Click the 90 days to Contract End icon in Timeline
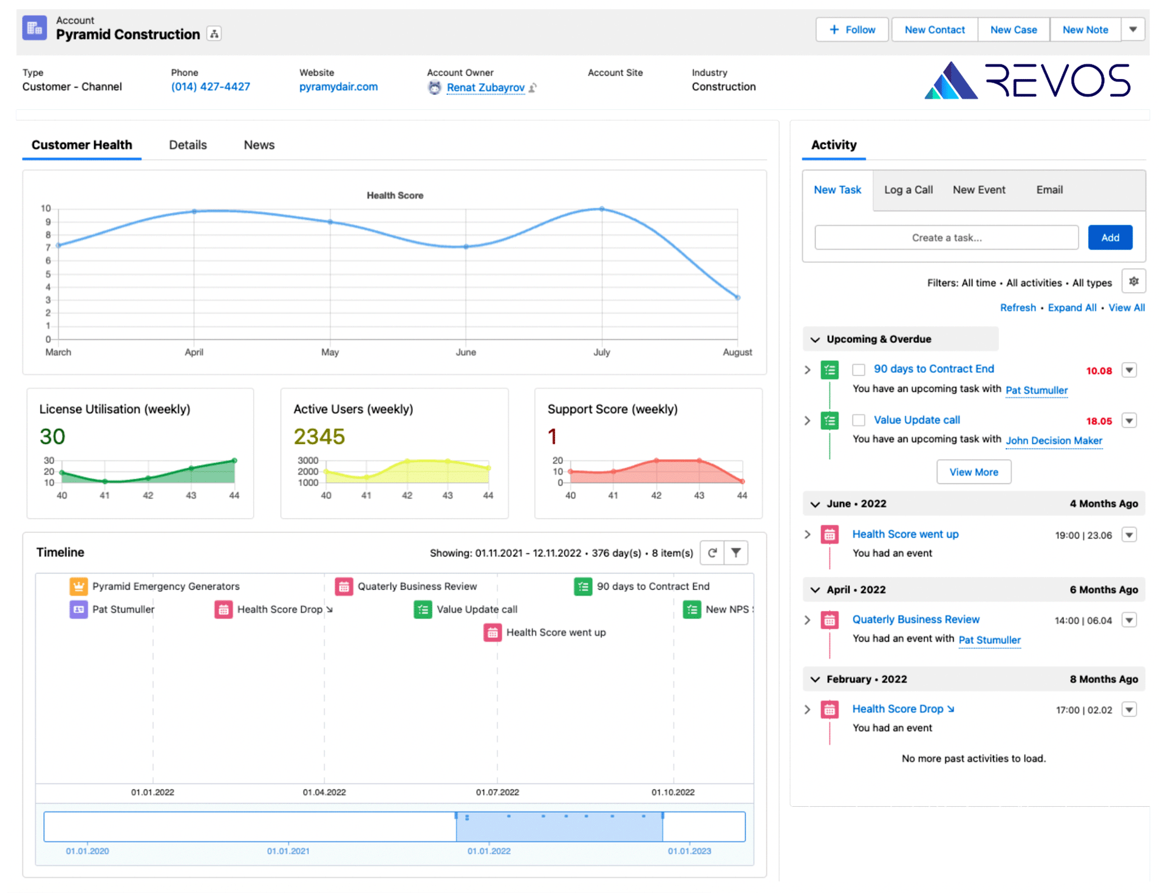 (583, 586)
